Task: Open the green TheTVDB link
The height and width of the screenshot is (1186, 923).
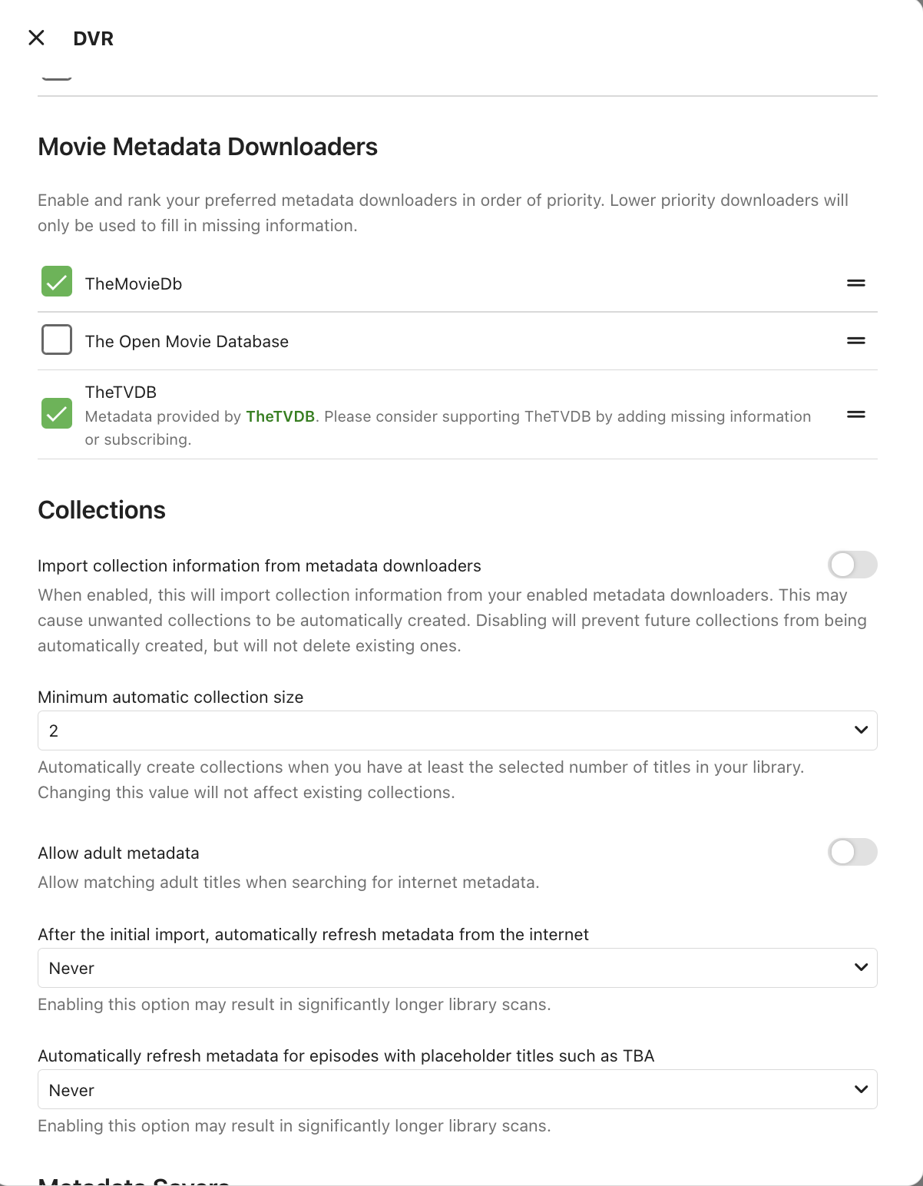Action: [x=280, y=416]
